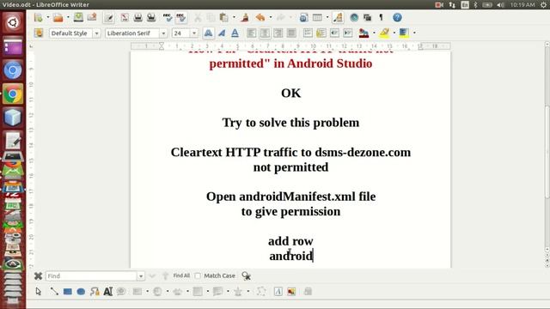This screenshot has width=550, height=309.
Task: Click into the Find text field
Action: [92, 276]
